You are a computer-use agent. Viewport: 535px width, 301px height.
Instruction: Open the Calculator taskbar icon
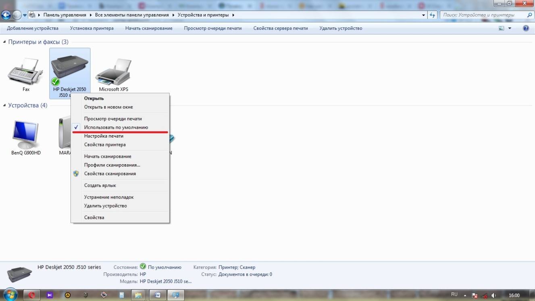click(x=121, y=295)
